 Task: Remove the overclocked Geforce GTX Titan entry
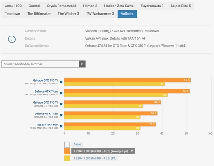(x=61, y=93)
